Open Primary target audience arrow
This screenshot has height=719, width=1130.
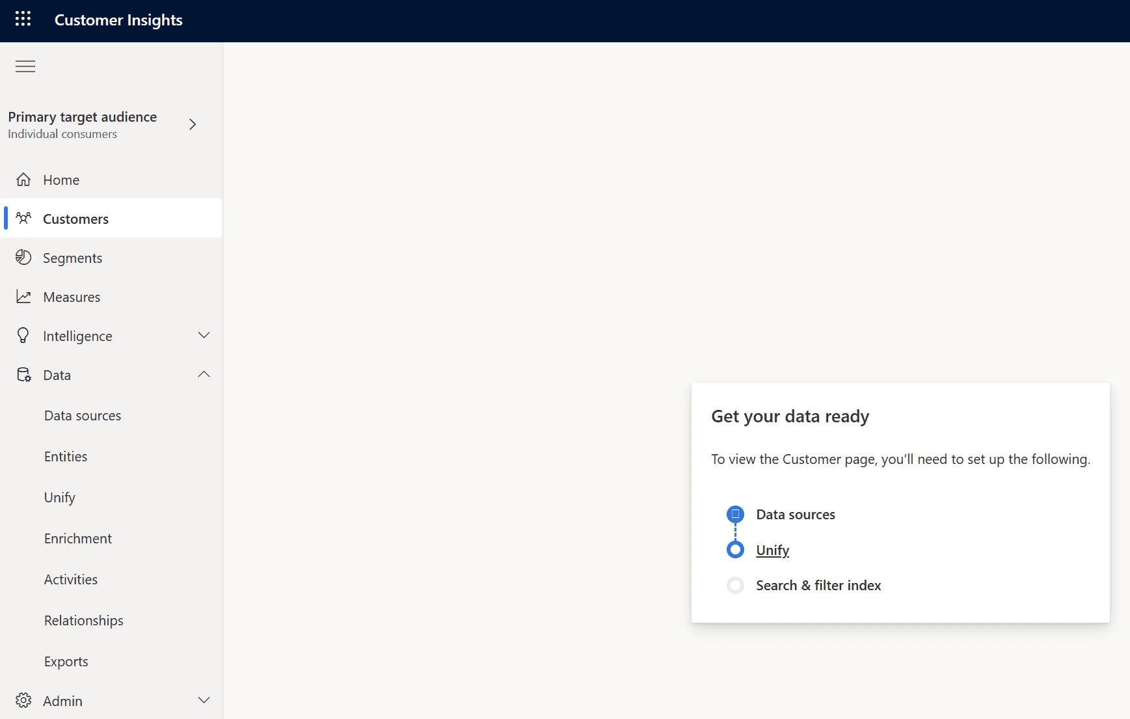click(x=192, y=124)
